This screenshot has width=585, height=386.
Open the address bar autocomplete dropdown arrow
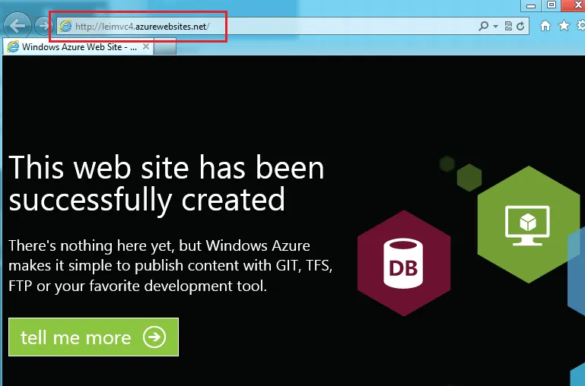[x=495, y=26]
